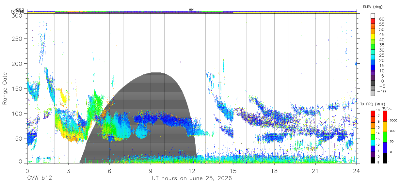Screen dimensions: 401x185
Task: Click the ELEV scale label '60'
Action: point(381,19)
